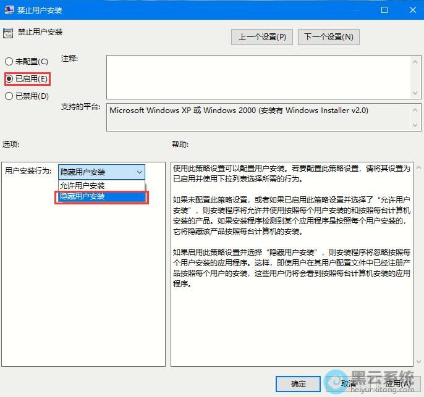Image resolution: width=424 pixels, height=397 pixels.
Task: Click inside the 注释 comment text box
Action: coord(257,76)
